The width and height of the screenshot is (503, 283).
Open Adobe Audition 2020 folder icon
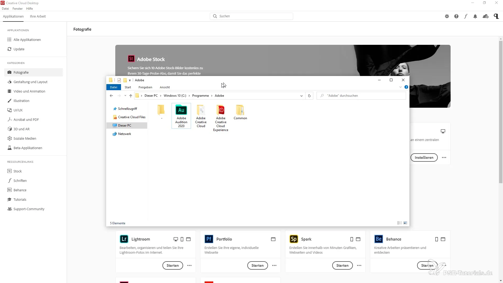[x=181, y=110]
